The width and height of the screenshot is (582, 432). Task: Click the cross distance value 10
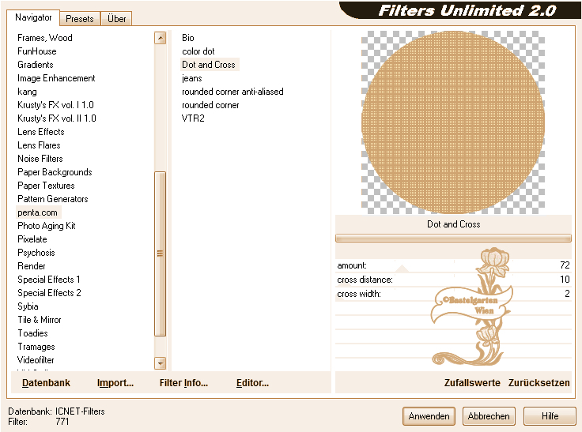565,280
